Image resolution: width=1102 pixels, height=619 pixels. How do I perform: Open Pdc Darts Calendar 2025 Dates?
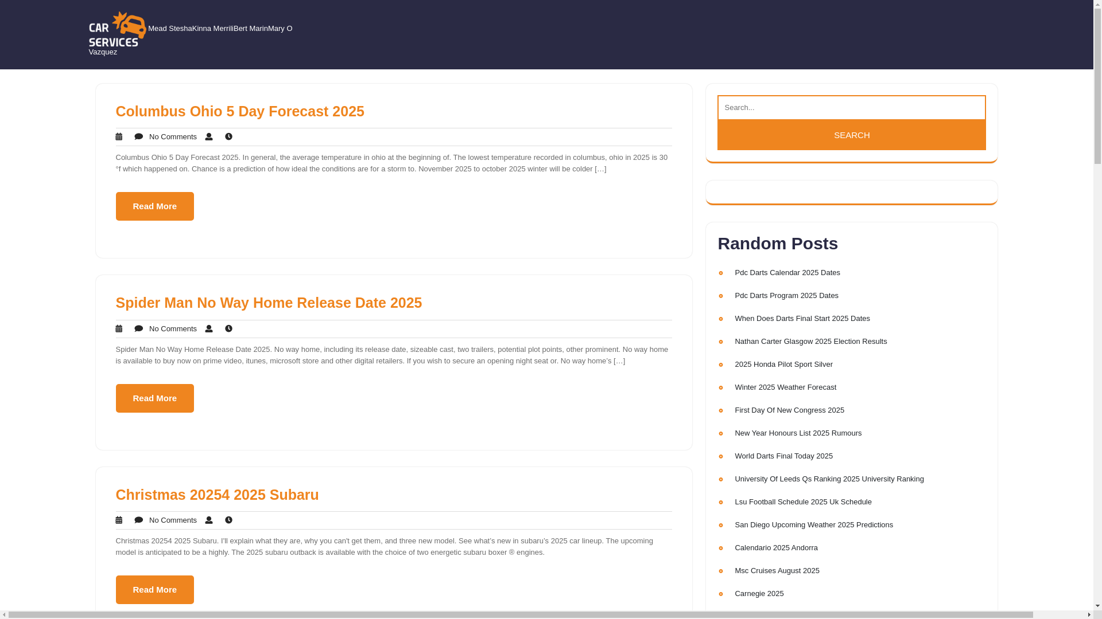(787, 273)
